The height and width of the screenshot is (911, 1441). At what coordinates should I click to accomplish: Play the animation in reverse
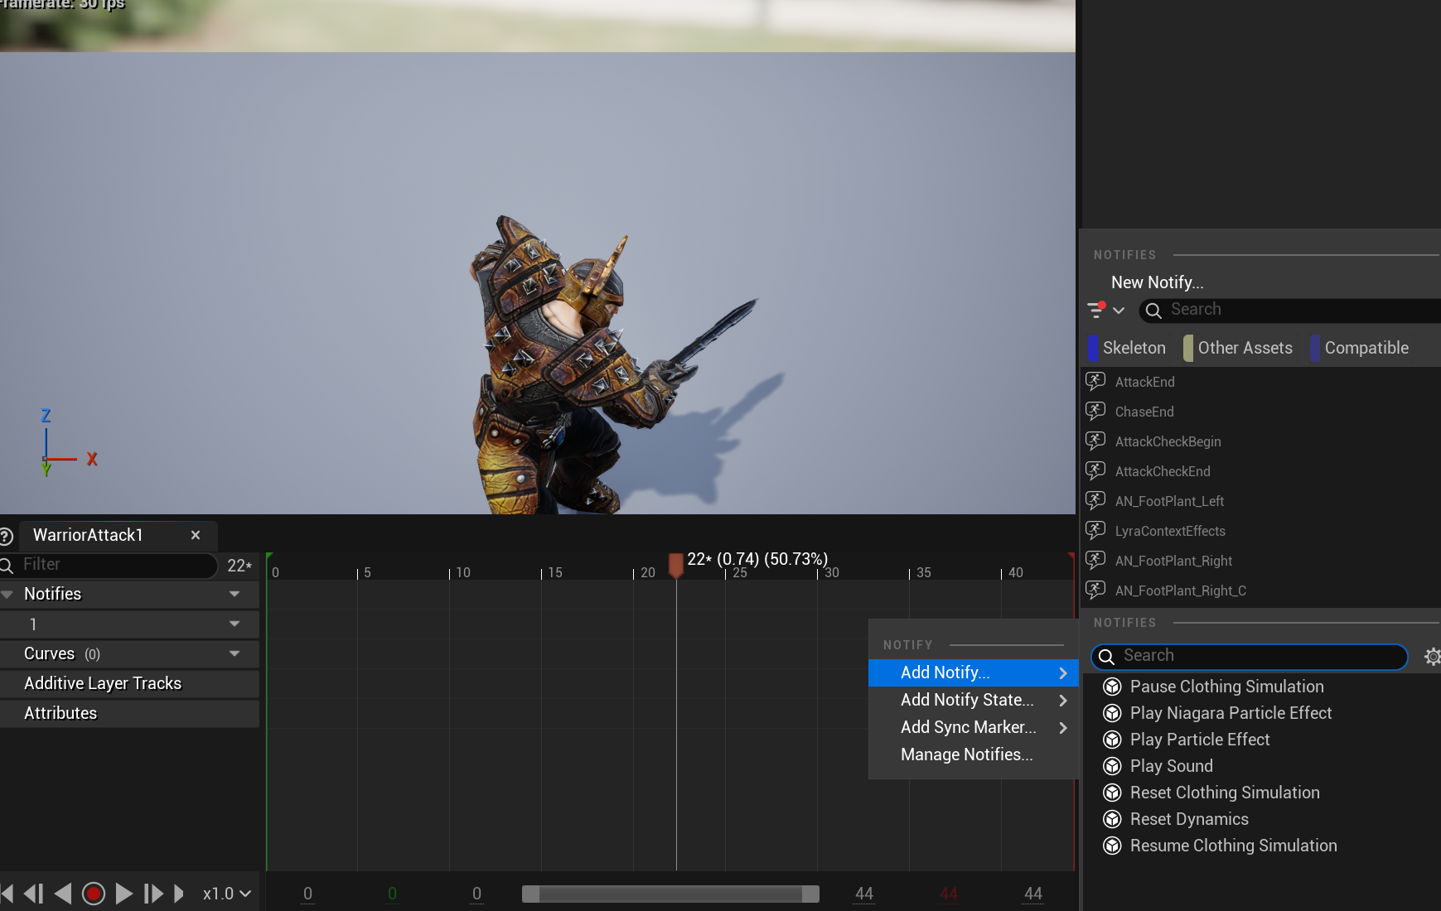63,894
